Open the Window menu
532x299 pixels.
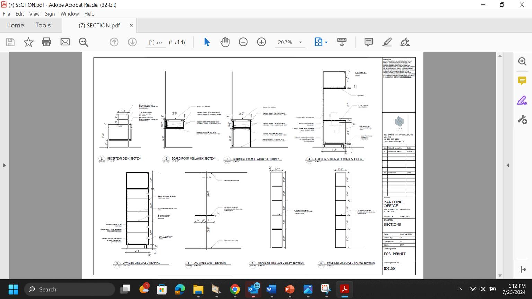69,14
